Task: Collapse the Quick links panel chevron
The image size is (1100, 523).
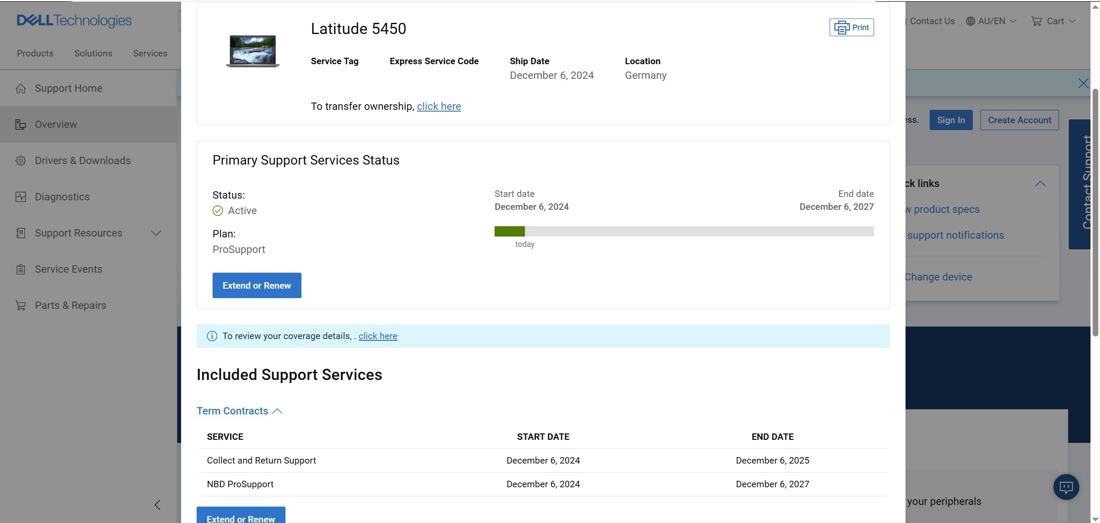Action: point(1040,184)
